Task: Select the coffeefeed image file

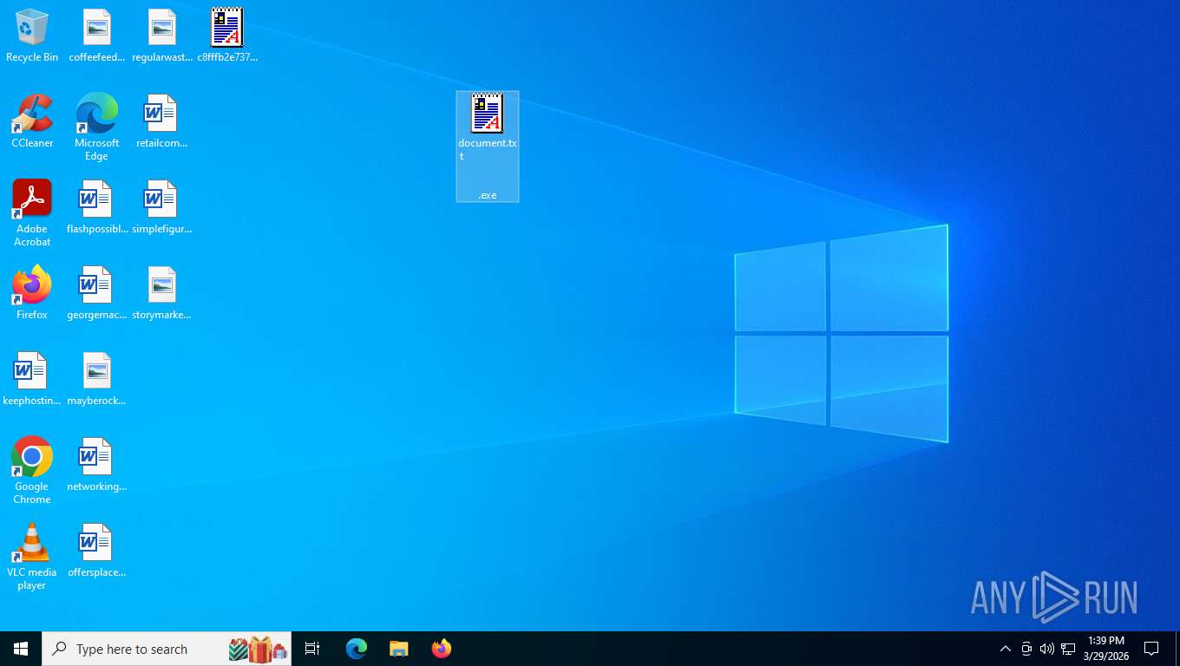Action: tap(97, 36)
